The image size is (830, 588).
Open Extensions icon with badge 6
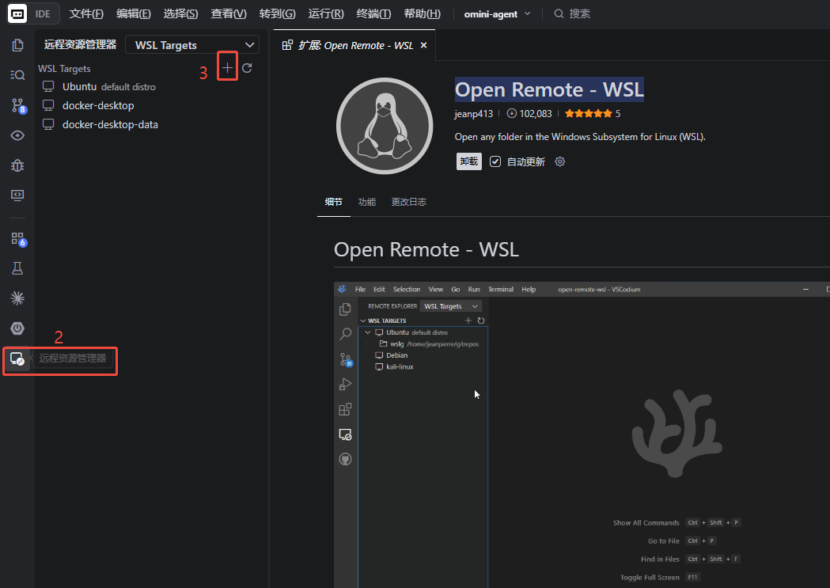coord(18,239)
